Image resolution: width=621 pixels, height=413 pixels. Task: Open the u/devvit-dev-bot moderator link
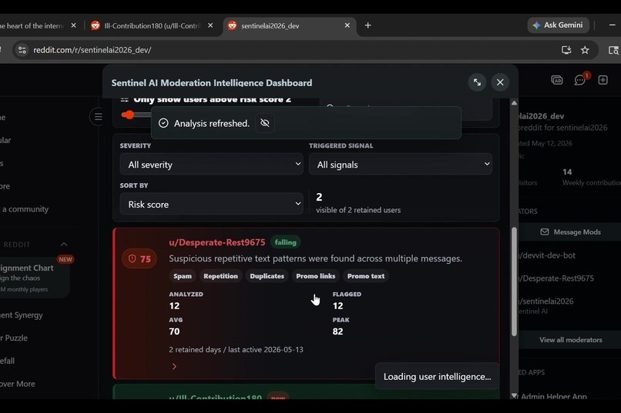pyautogui.click(x=547, y=255)
